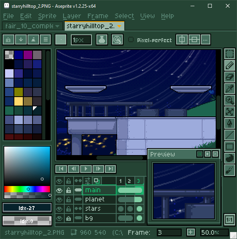
Task: Select the Paint Bucket tool
Action: pyautogui.click(x=230, y=123)
